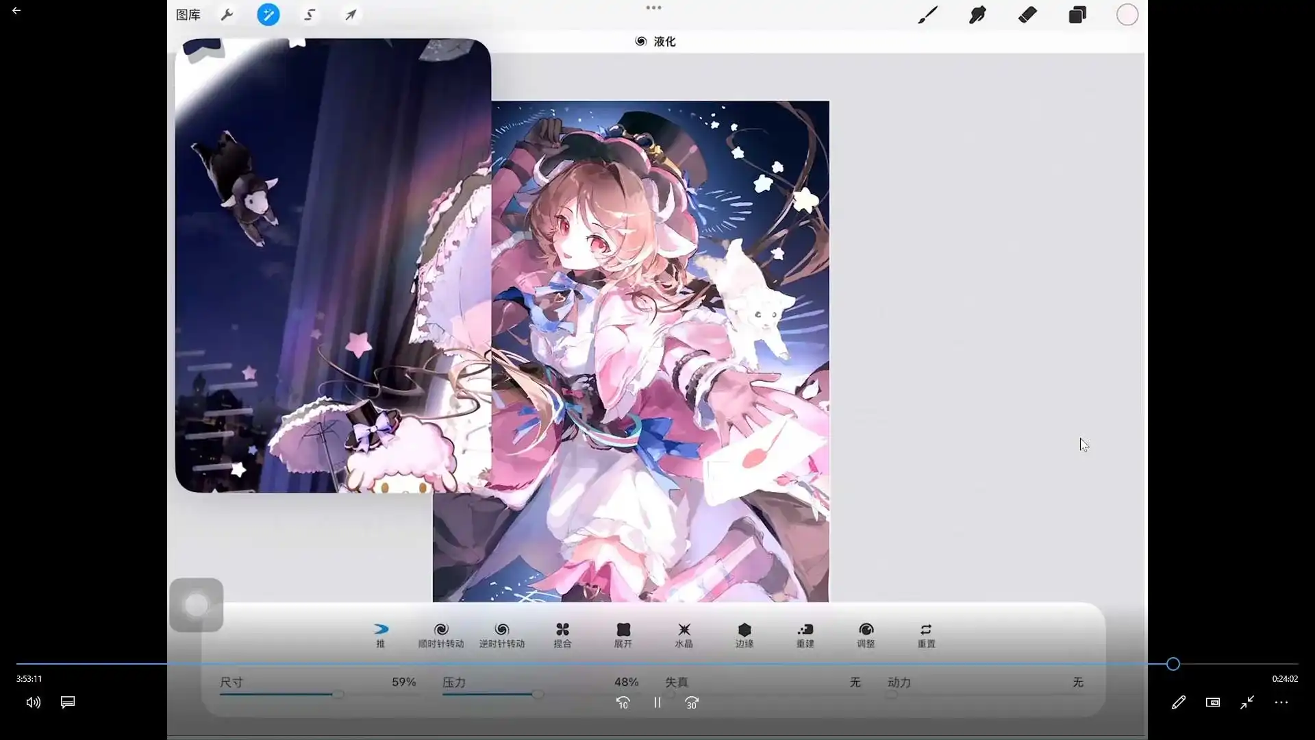Viewport: 1315px width, 740px height.
Task: Open the more options ellipsis menu
Action: pyautogui.click(x=1281, y=702)
